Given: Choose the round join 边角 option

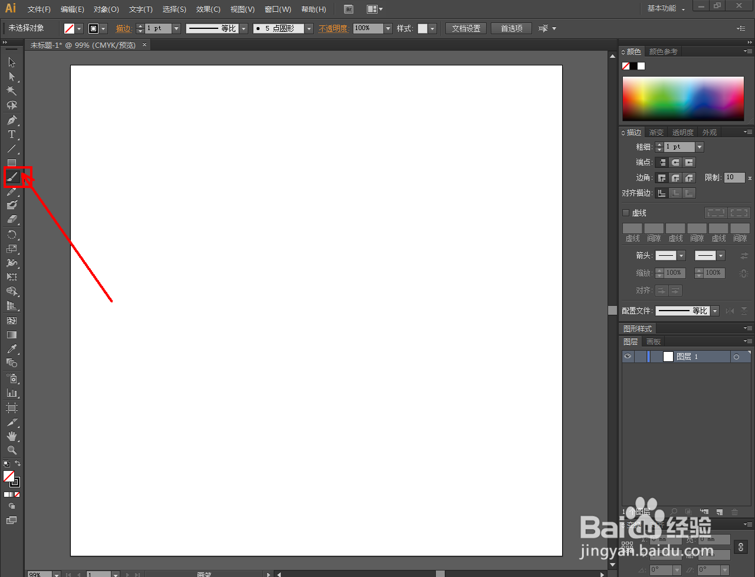Looking at the screenshot, I should click(676, 177).
